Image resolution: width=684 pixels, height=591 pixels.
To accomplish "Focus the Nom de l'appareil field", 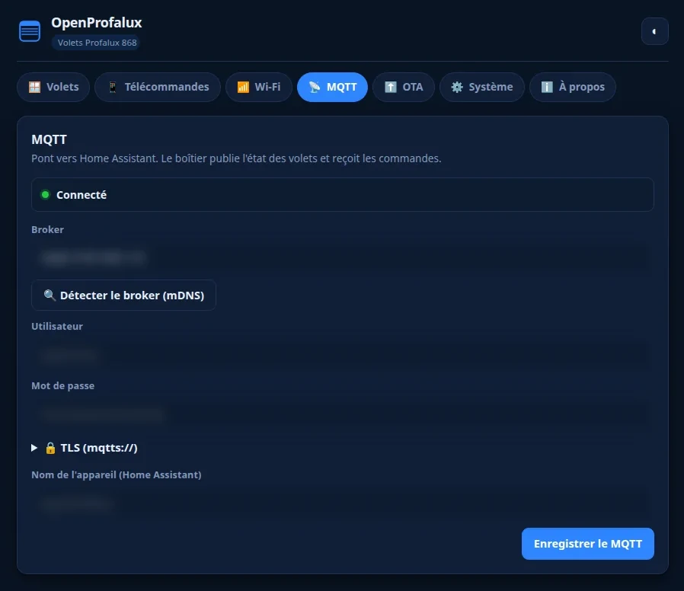I will coord(343,503).
